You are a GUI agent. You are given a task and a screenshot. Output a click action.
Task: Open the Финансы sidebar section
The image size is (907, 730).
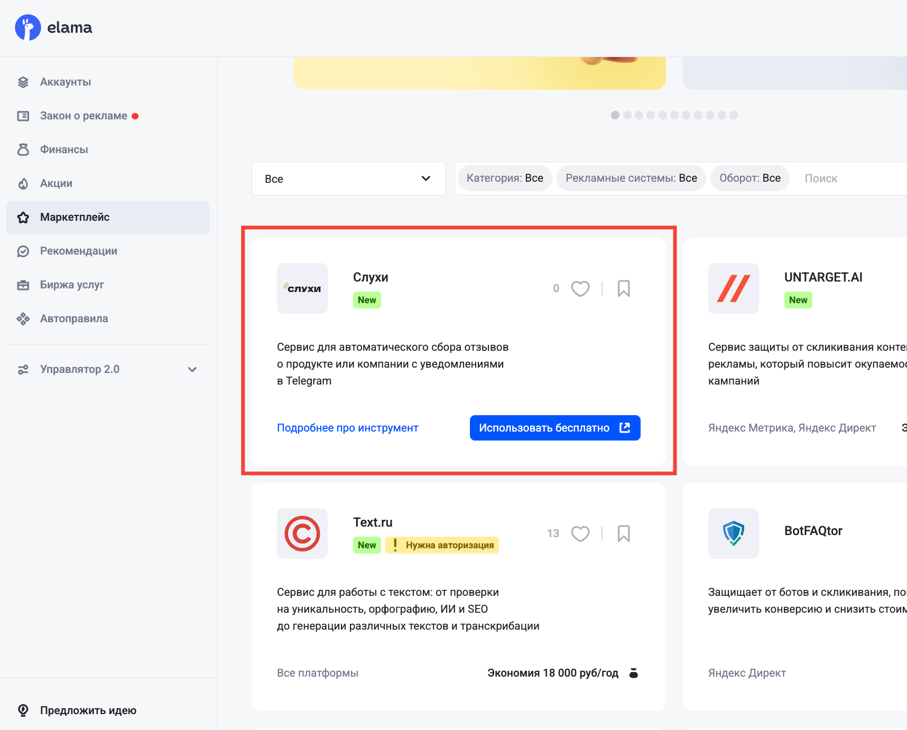click(64, 149)
